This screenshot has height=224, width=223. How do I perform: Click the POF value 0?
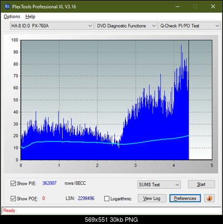(x=44, y=198)
